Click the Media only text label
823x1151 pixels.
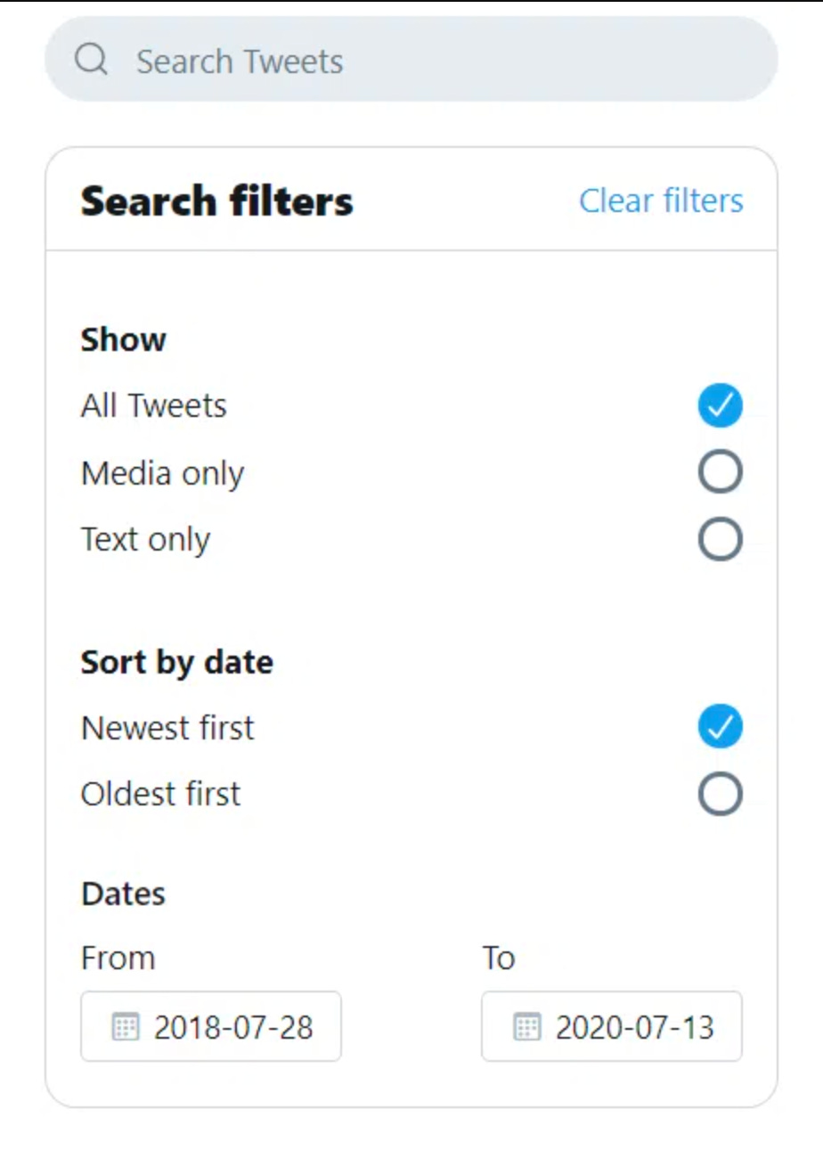(162, 473)
